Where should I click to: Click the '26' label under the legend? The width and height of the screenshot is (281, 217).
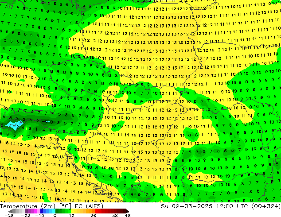pos(93,215)
